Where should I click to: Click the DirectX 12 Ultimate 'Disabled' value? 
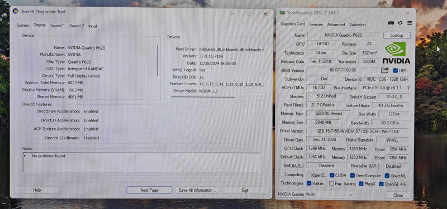click(91, 138)
